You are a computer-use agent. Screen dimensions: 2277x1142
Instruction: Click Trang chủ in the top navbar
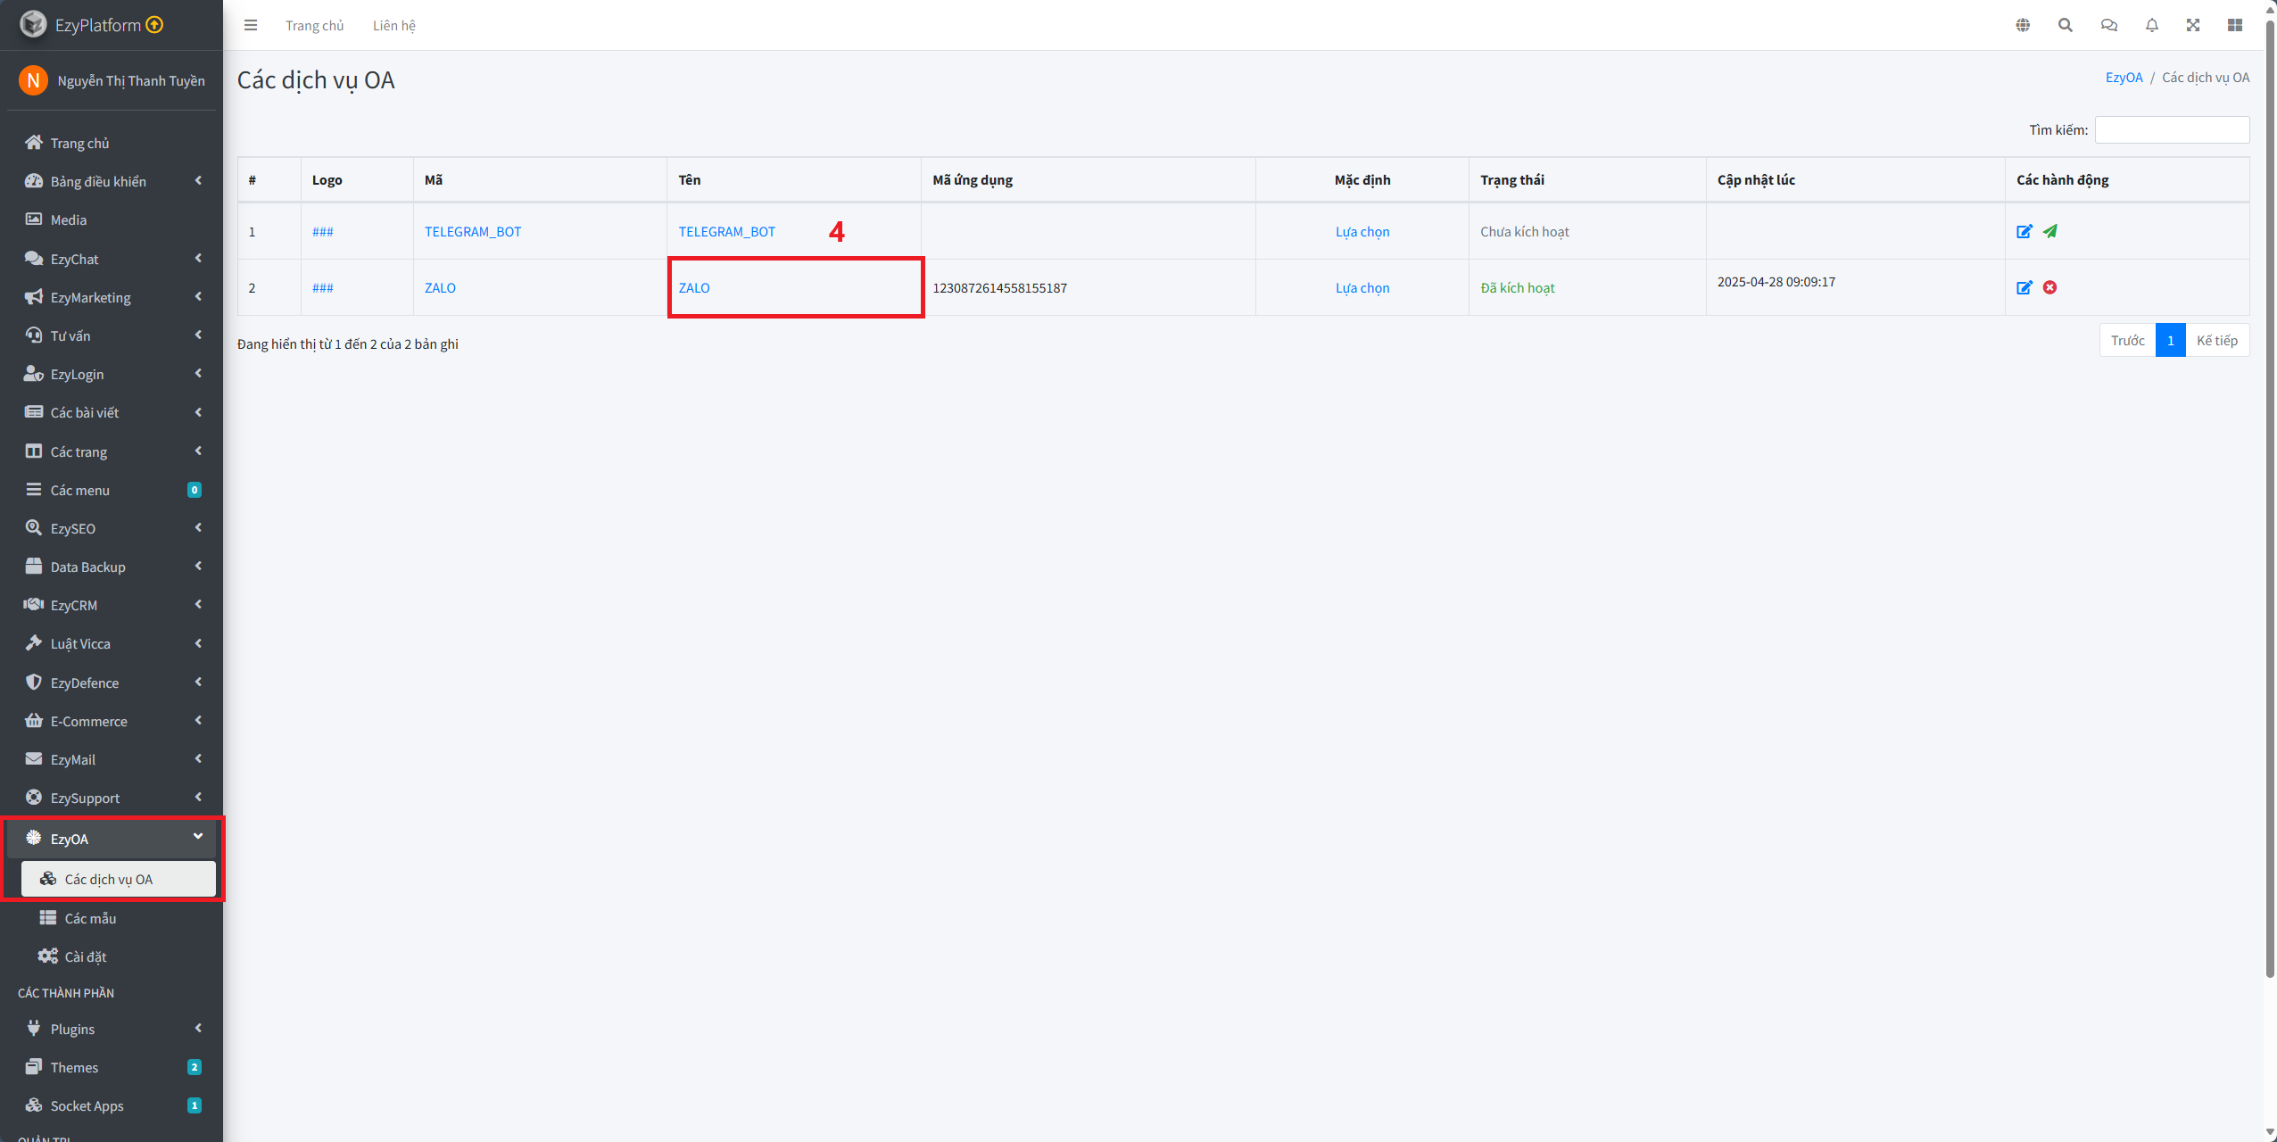click(x=314, y=25)
